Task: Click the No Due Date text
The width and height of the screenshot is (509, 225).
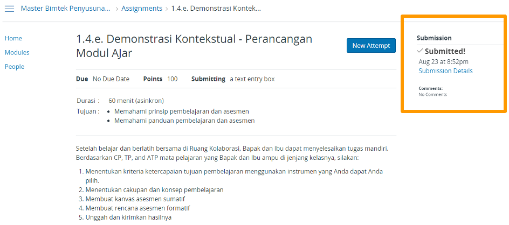Action: point(111,79)
